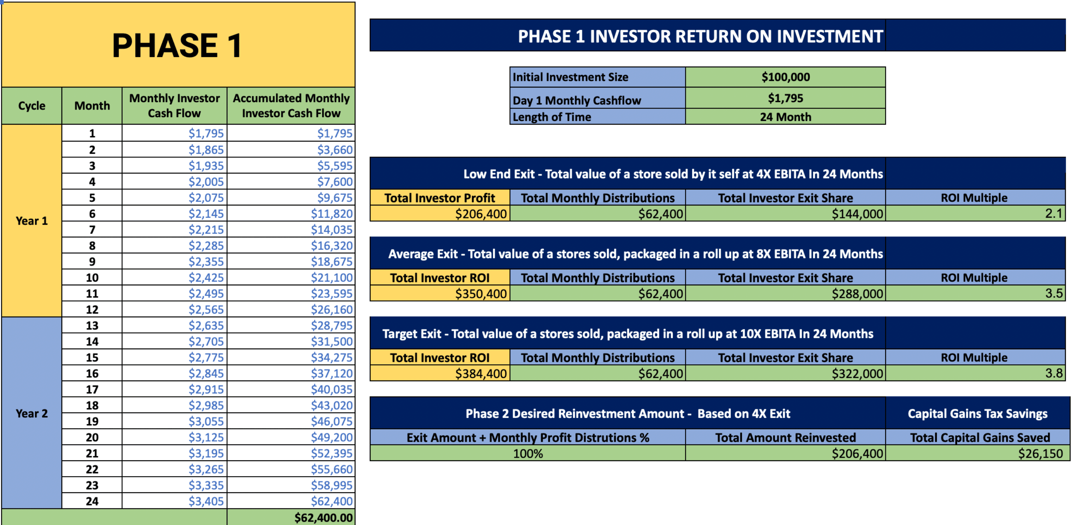This screenshot has width=1071, height=525.
Task: Select Month 12 accumulated value $26,160
Action: pyautogui.click(x=291, y=309)
